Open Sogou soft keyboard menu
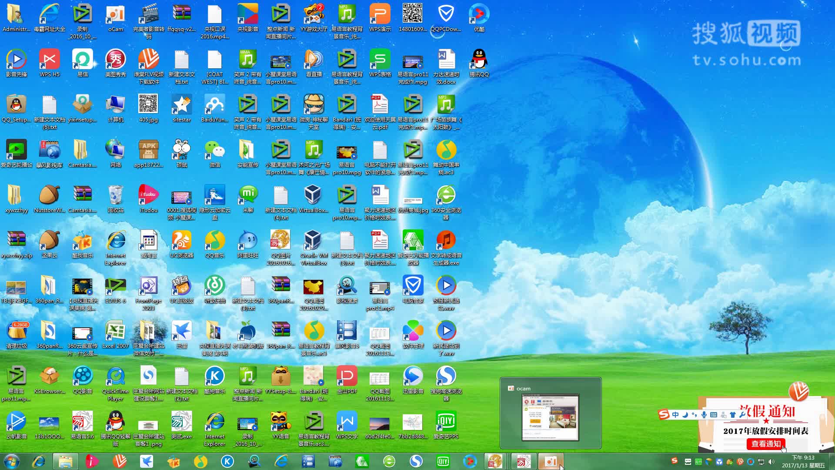 pyautogui.click(x=714, y=415)
